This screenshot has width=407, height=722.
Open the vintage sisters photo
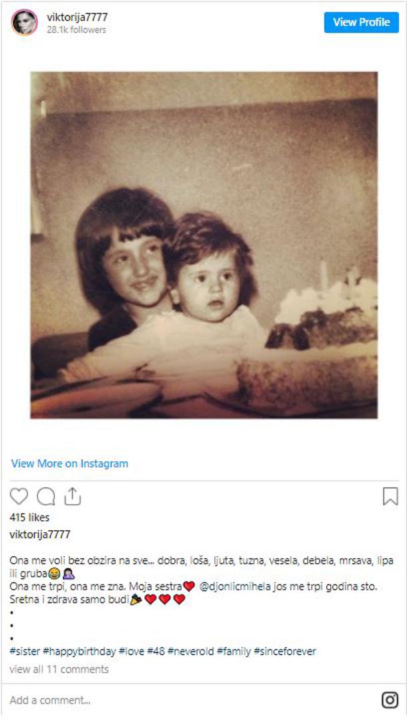point(204,245)
